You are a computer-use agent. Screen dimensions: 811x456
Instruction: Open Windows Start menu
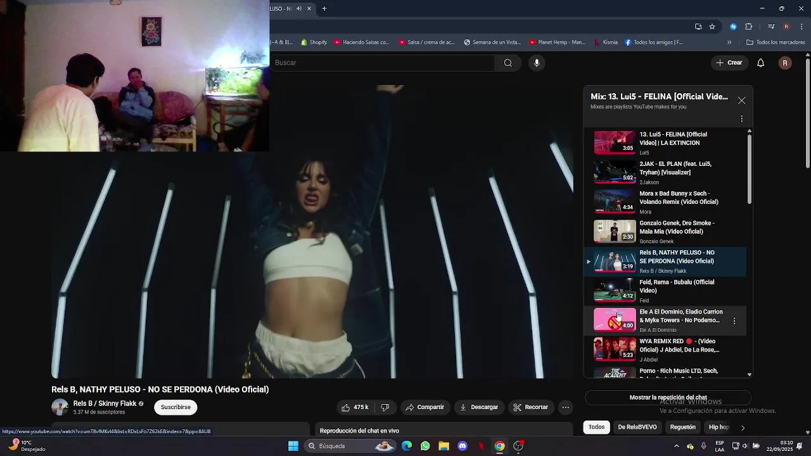pyautogui.click(x=293, y=446)
